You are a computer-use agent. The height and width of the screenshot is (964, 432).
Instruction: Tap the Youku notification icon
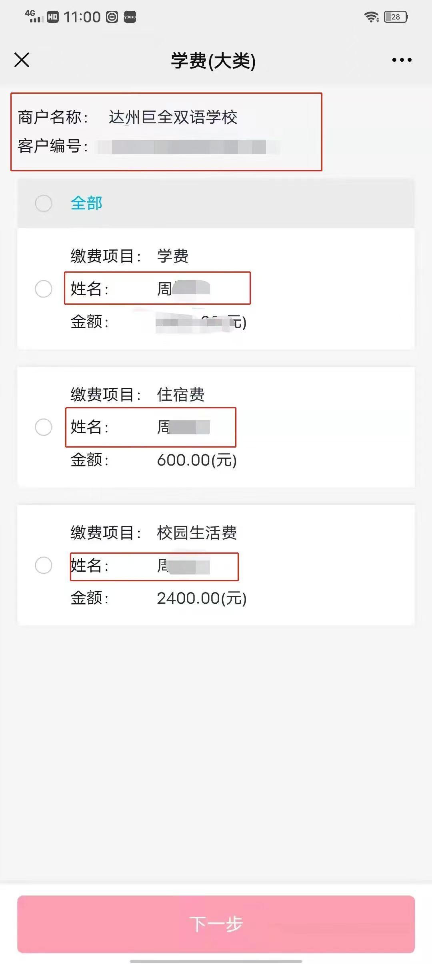[130, 17]
